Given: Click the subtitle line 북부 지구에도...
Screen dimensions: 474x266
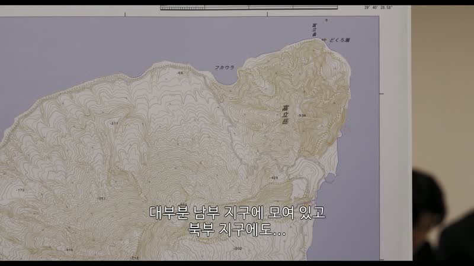Looking at the screenshot, I should [x=236, y=229].
